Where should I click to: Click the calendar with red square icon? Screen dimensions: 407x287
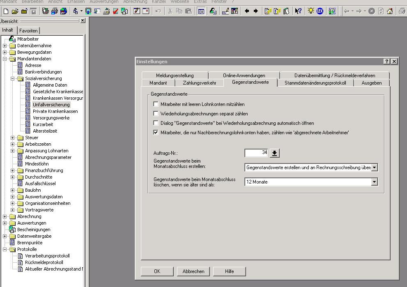pos(146,11)
